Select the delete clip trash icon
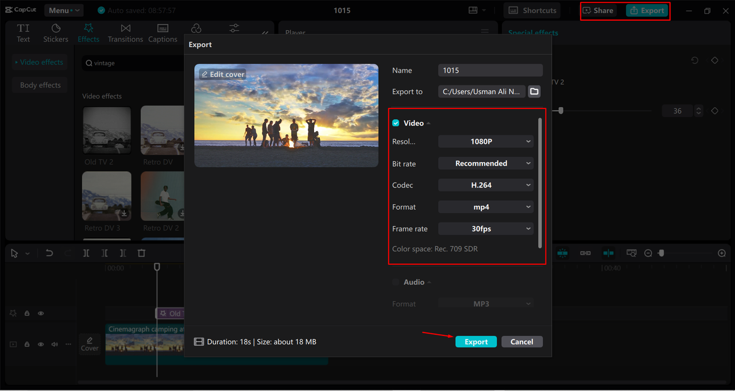 [141, 253]
